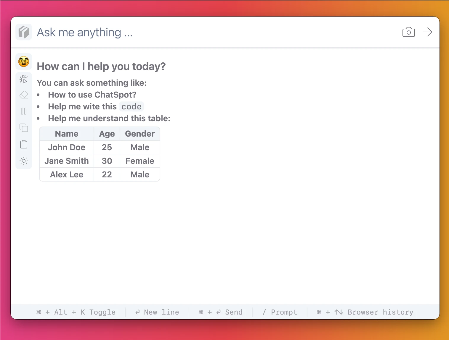Viewport: 449px width, 340px height.
Task: Paste using the clipboard icon
Action: (24, 144)
